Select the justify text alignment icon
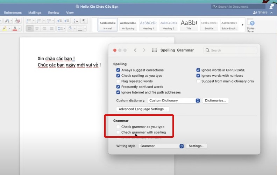The width and height of the screenshot is (277, 175). [x=52, y=28]
